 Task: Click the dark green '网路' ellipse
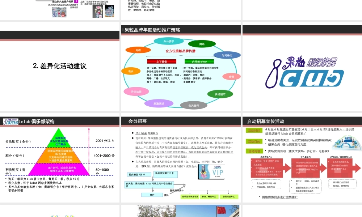pyautogui.click(x=202, y=44)
